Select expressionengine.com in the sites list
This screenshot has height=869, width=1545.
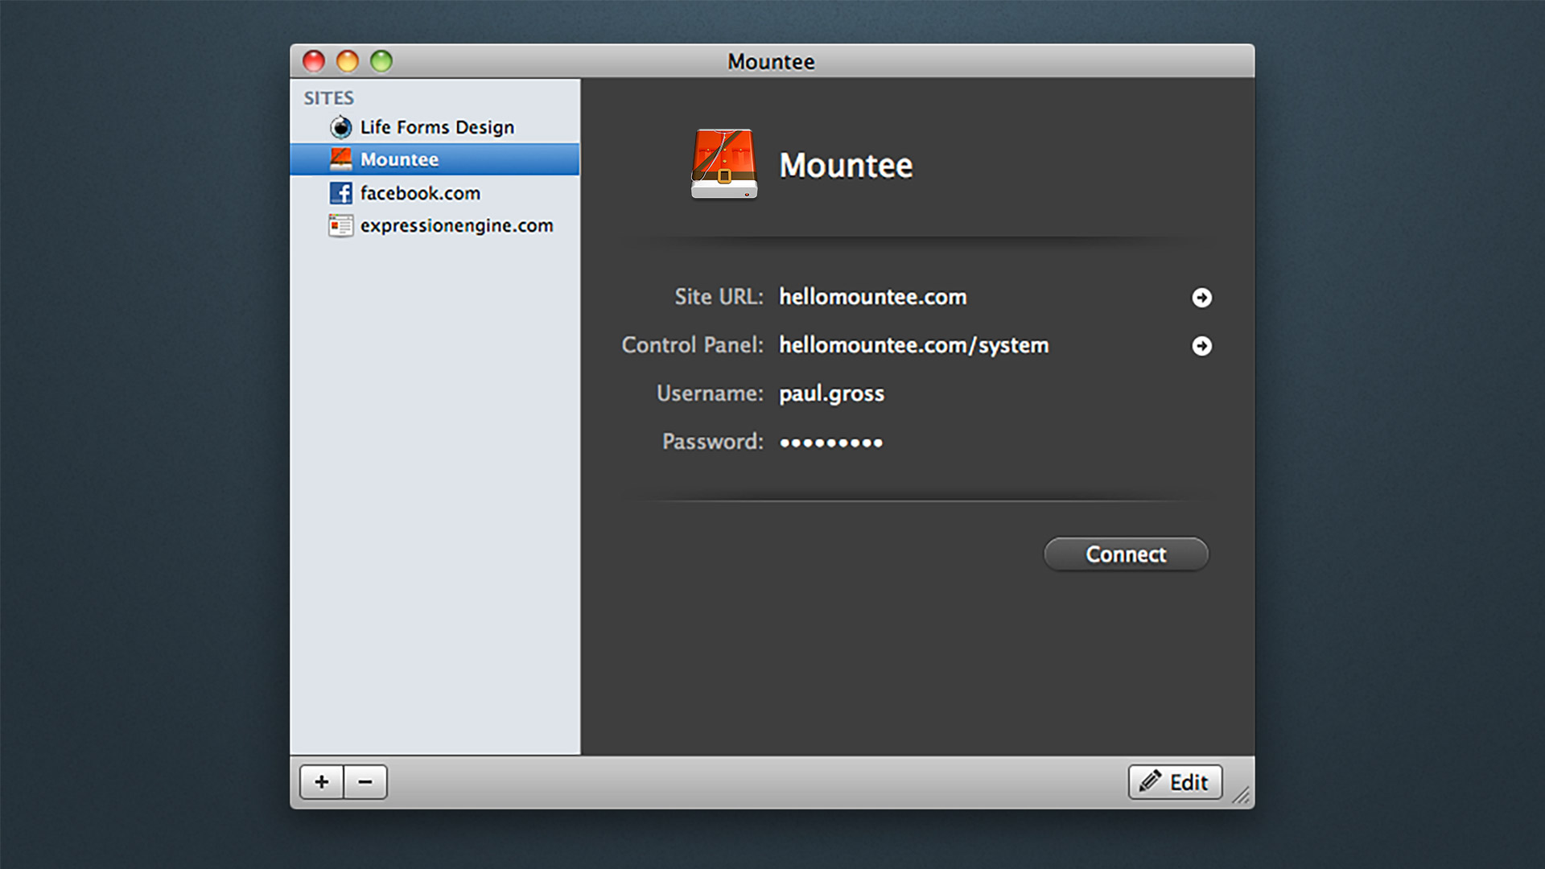point(435,225)
